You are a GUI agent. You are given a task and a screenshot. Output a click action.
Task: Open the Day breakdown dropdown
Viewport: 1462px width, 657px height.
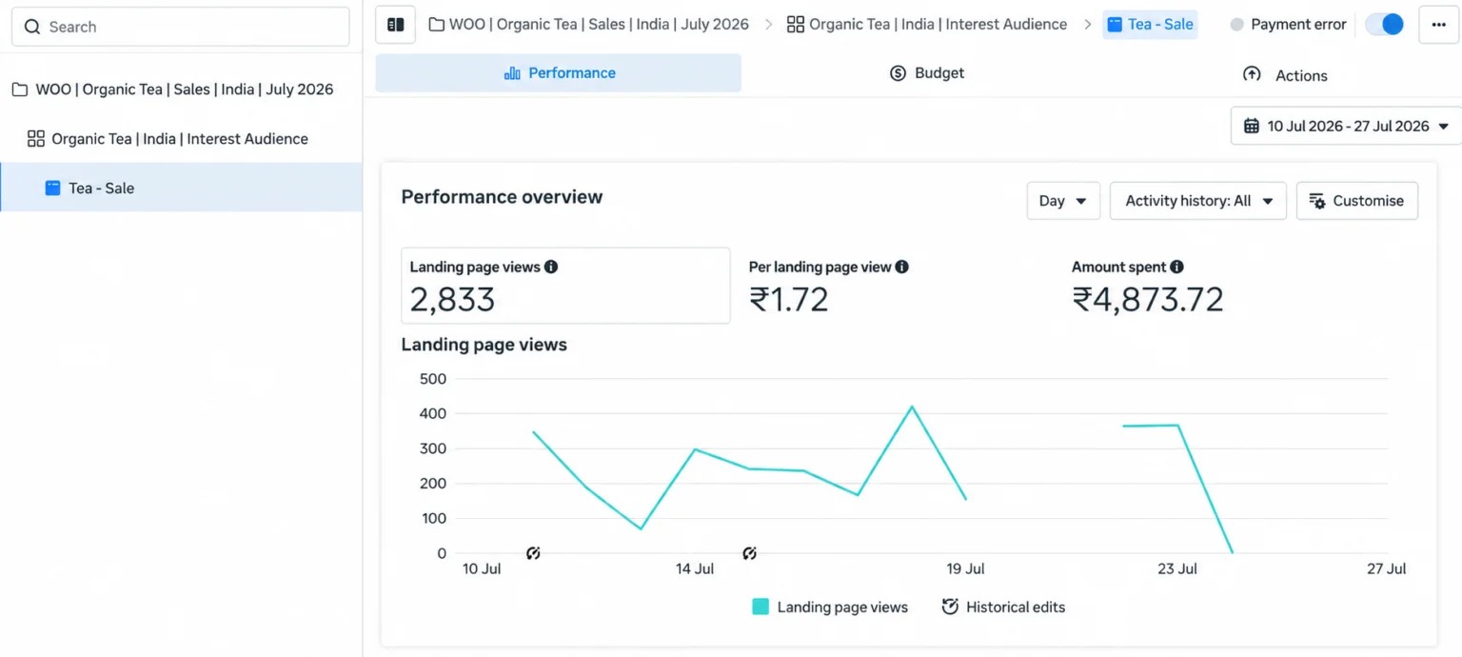(1063, 201)
